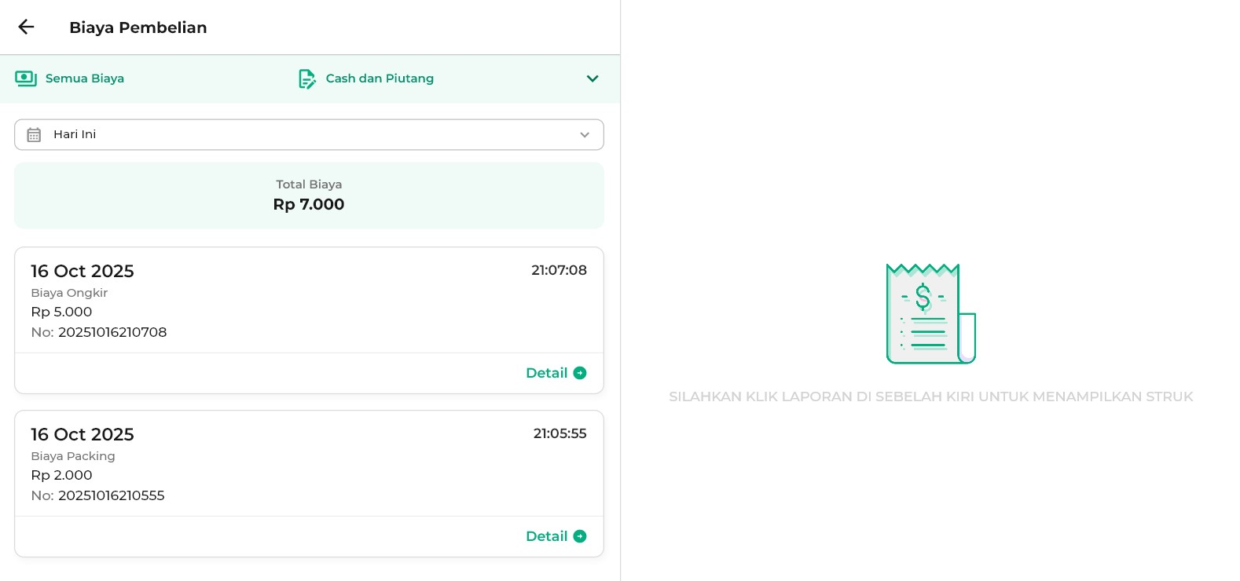Click the document icon beside Cash dan Piutang

pos(306,79)
